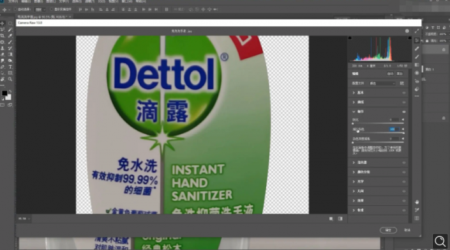Select the Eyedropper tool
The width and height of the screenshot is (450, 250).
click(10, 36)
